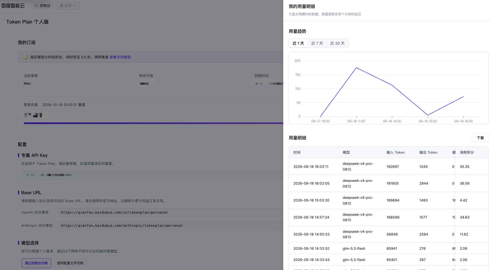The height and width of the screenshot is (270, 491).
Task: Click the output token value 2844
Action: pos(424,183)
